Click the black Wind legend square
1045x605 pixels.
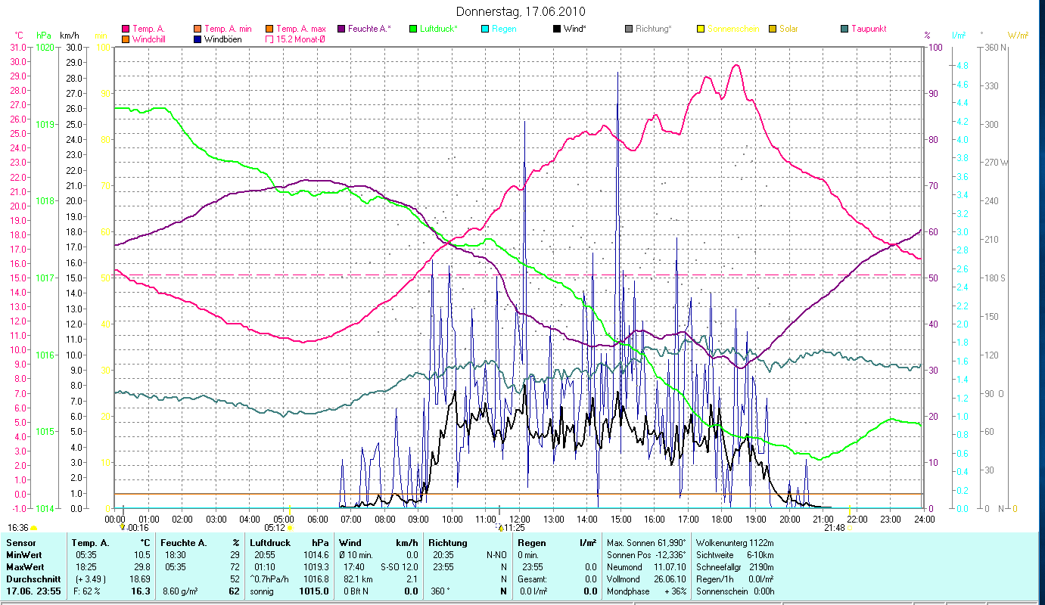[557, 29]
